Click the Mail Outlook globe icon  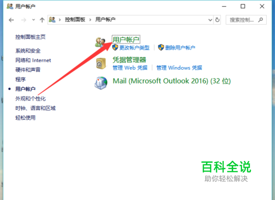click(x=101, y=83)
